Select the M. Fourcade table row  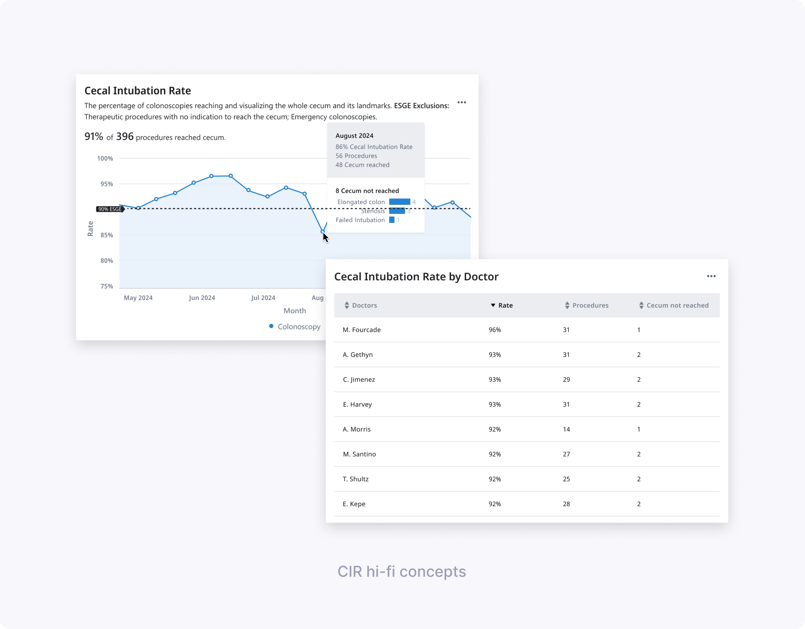(x=362, y=330)
